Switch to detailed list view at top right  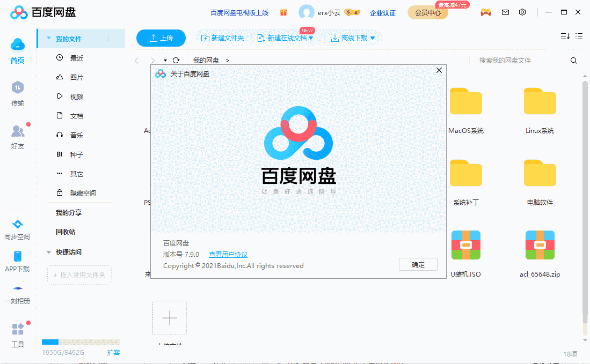pyautogui.click(x=579, y=36)
